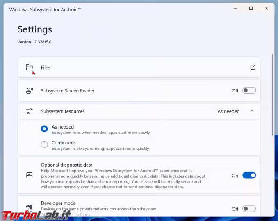
Task: Click the Settings page heading
Action: pyautogui.click(x=35, y=29)
